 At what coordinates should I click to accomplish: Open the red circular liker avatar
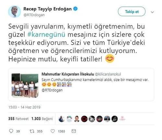pyautogui.click(x=84, y=119)
